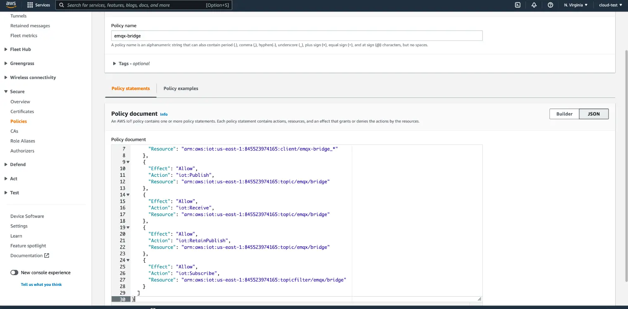Go to the Policies page
This screenshot has height=309, width=628.
tap(19, 121)
